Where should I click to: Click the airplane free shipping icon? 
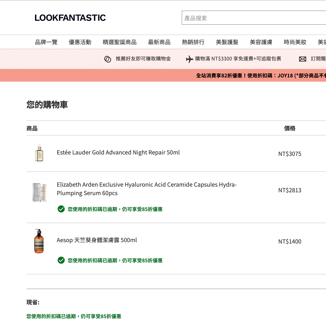(x=190, y=59)
